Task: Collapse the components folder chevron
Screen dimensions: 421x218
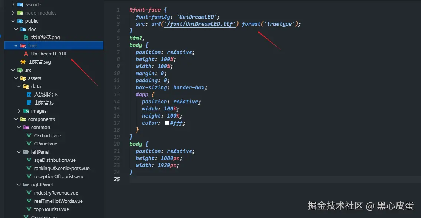Action: tap(16, 119)
